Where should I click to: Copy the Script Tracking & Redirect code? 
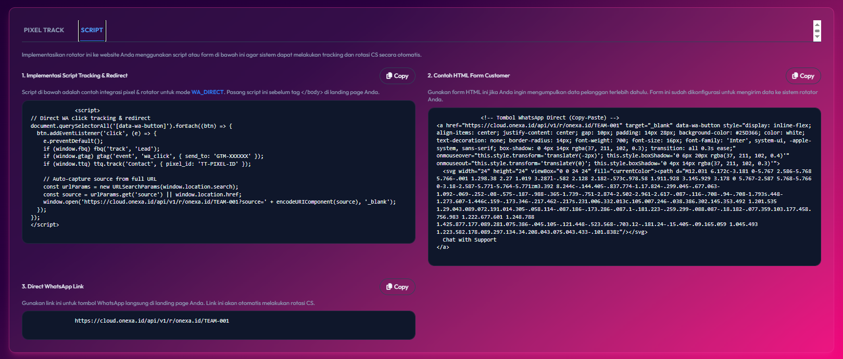(x=397, y=76)
